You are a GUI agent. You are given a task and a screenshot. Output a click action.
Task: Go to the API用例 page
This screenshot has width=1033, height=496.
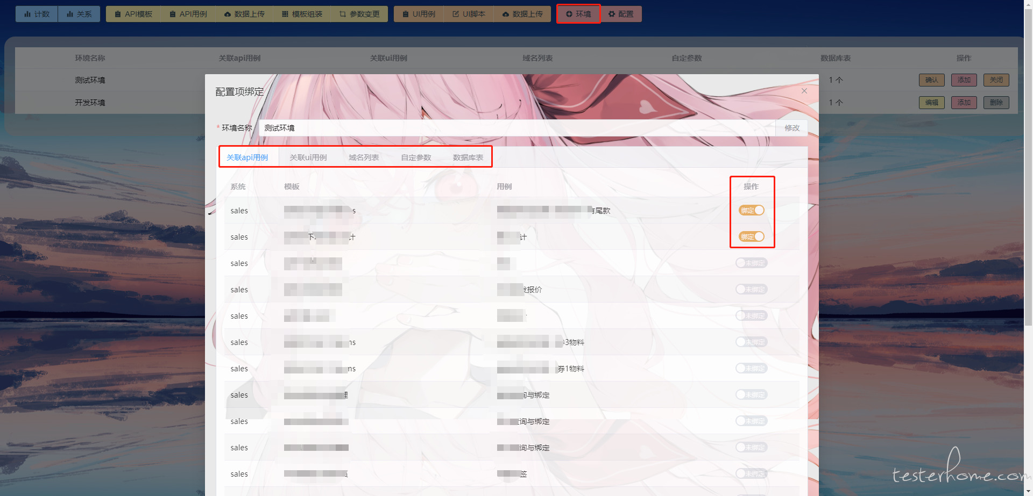pyautogui.click(x=188, y=14)
